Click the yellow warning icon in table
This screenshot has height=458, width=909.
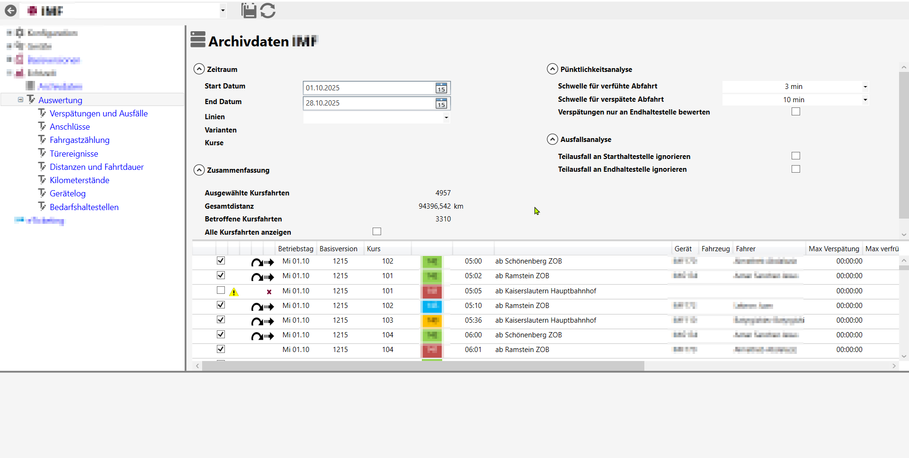[234, 292]
